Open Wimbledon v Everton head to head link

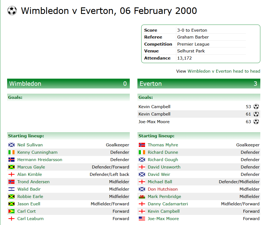[x=224, y=71]
